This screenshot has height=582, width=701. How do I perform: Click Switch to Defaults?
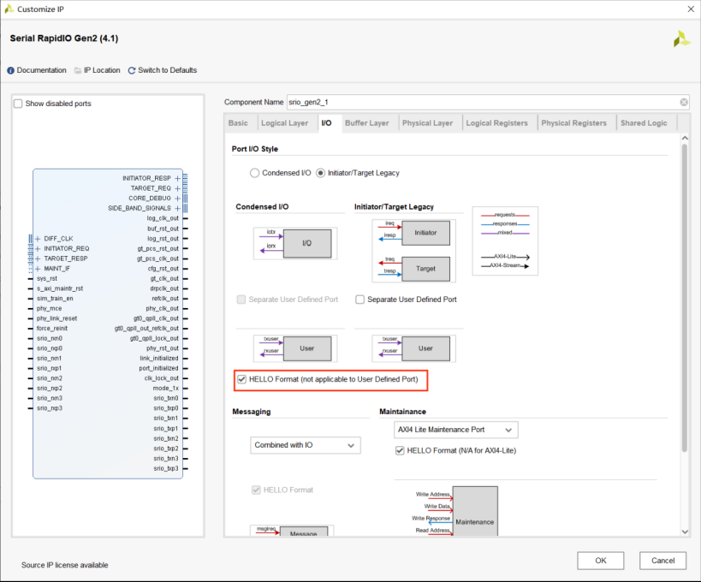click(167, 70)
